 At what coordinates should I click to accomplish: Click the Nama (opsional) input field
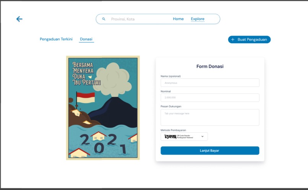[x=210, y=83]
